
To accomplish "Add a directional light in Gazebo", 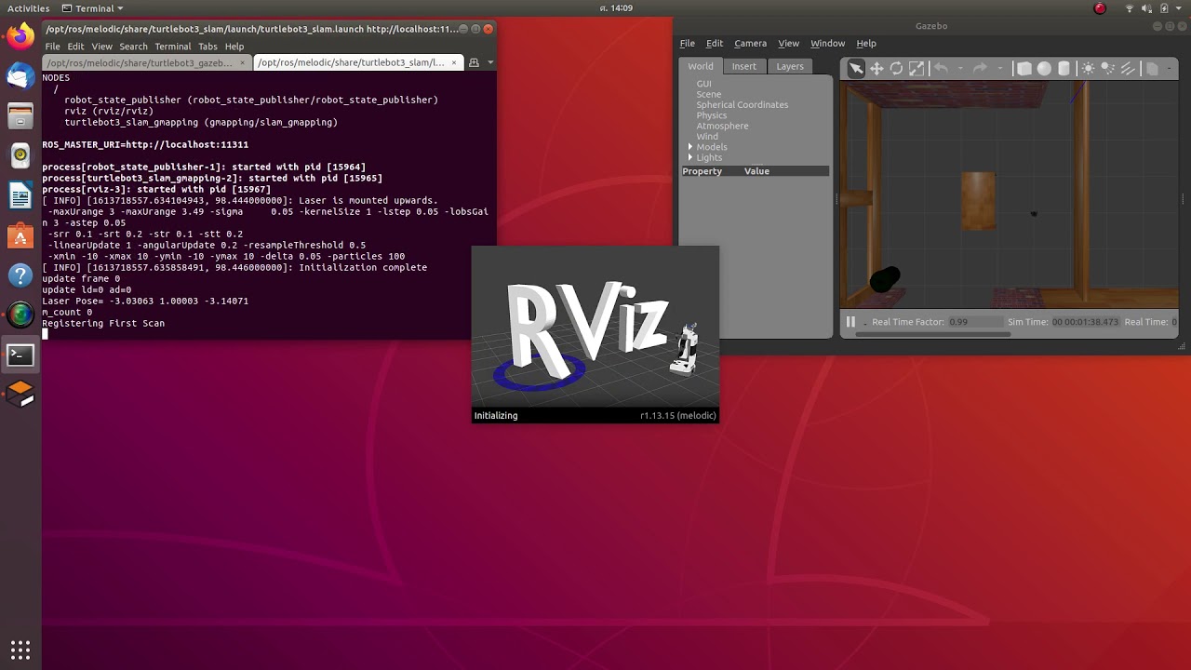I will pos(1129,68).
